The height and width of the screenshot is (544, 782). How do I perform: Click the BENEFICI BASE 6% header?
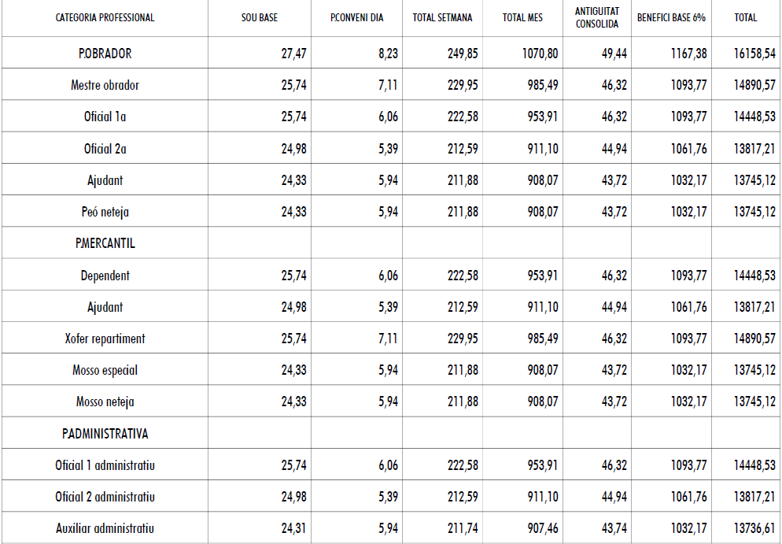pos(671,17)
